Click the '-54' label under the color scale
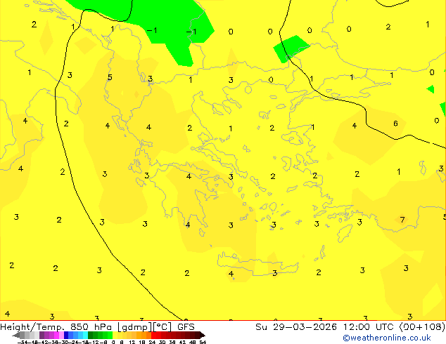Viewport: 446px width, 344px height. [x=21, y=342]
